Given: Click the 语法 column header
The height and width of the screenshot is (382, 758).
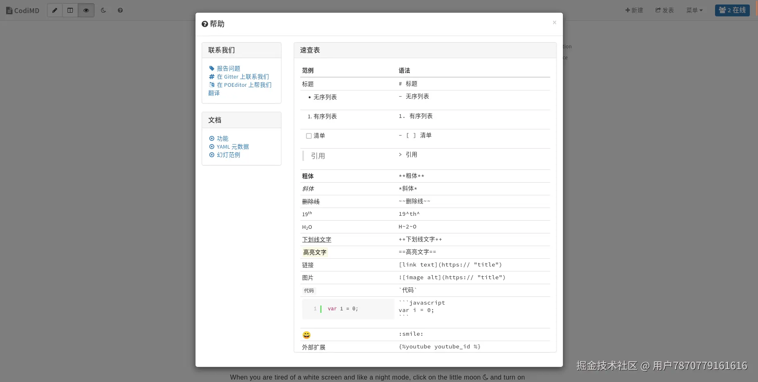Looking at the screenshot, I should point(405,70).
